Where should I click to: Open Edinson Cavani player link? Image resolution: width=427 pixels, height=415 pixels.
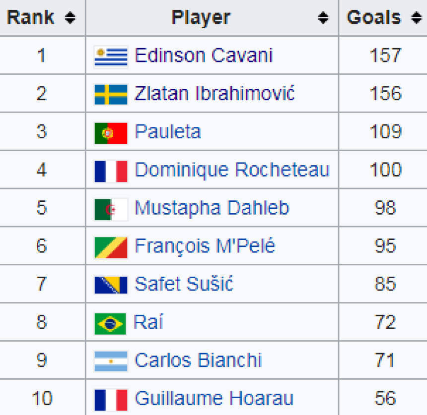[x=204, y=55]
